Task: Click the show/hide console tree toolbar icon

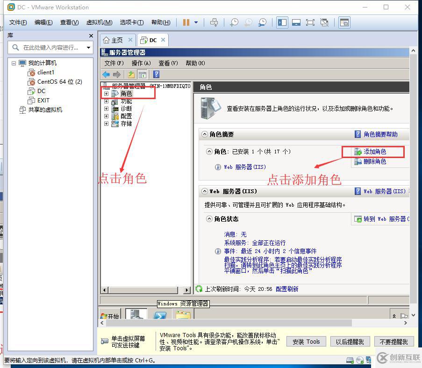Action: coord(142,74)
